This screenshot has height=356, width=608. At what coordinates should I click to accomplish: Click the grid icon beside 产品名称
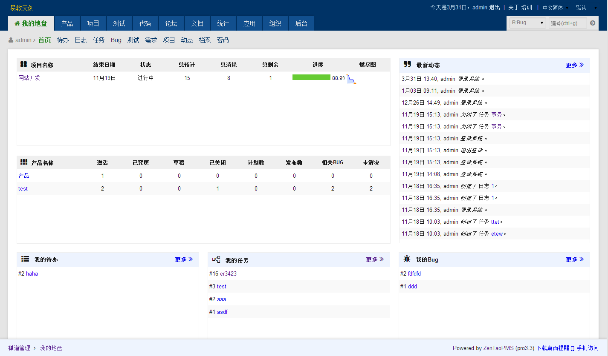click(x=24, y=162)
